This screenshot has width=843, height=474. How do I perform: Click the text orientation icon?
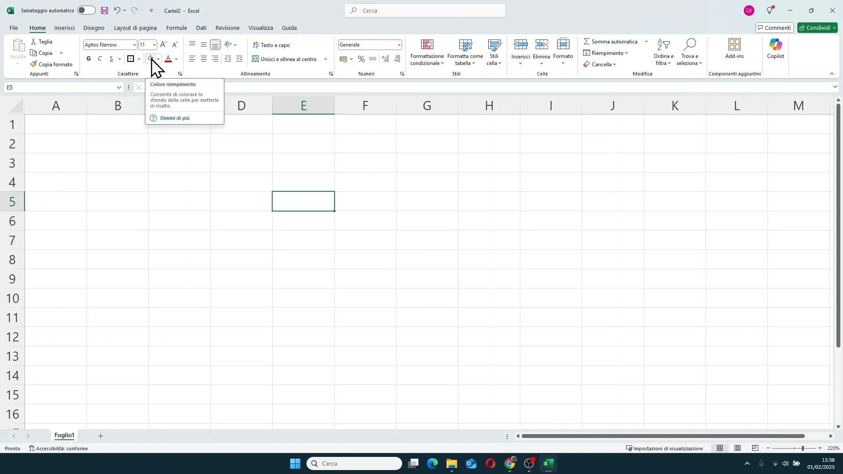tap(228, 45)
